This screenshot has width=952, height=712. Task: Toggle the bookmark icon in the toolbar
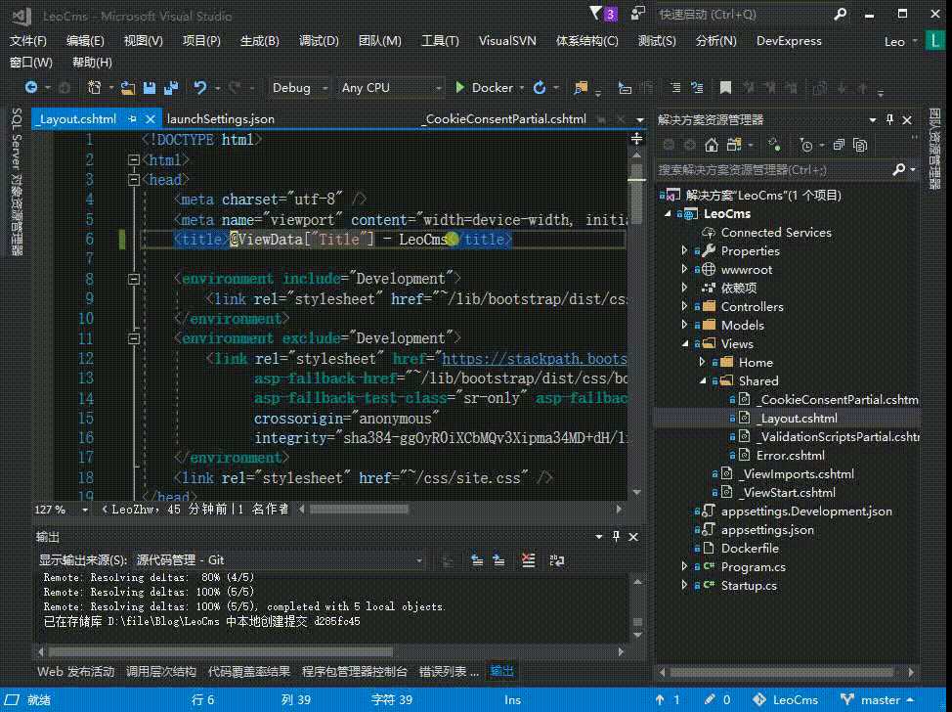point(725,87)
